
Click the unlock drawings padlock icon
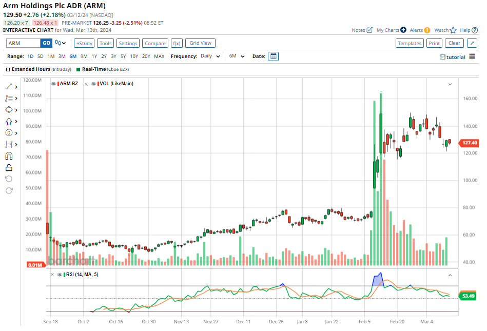click(x=9, y=167)
